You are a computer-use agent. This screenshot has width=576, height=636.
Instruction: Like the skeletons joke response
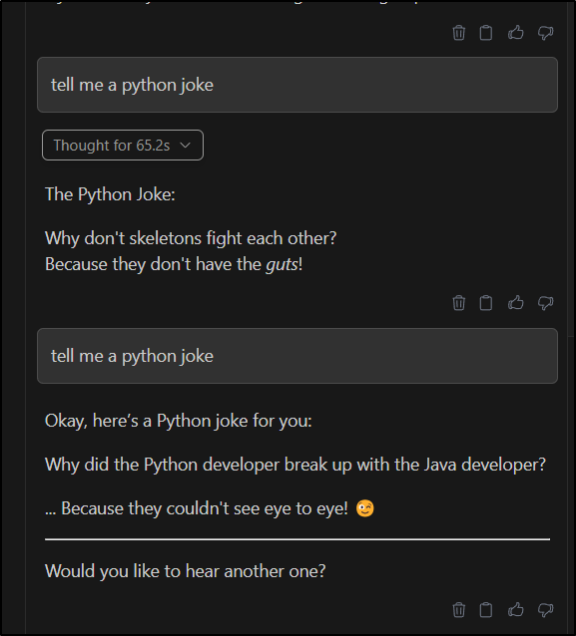515,302
